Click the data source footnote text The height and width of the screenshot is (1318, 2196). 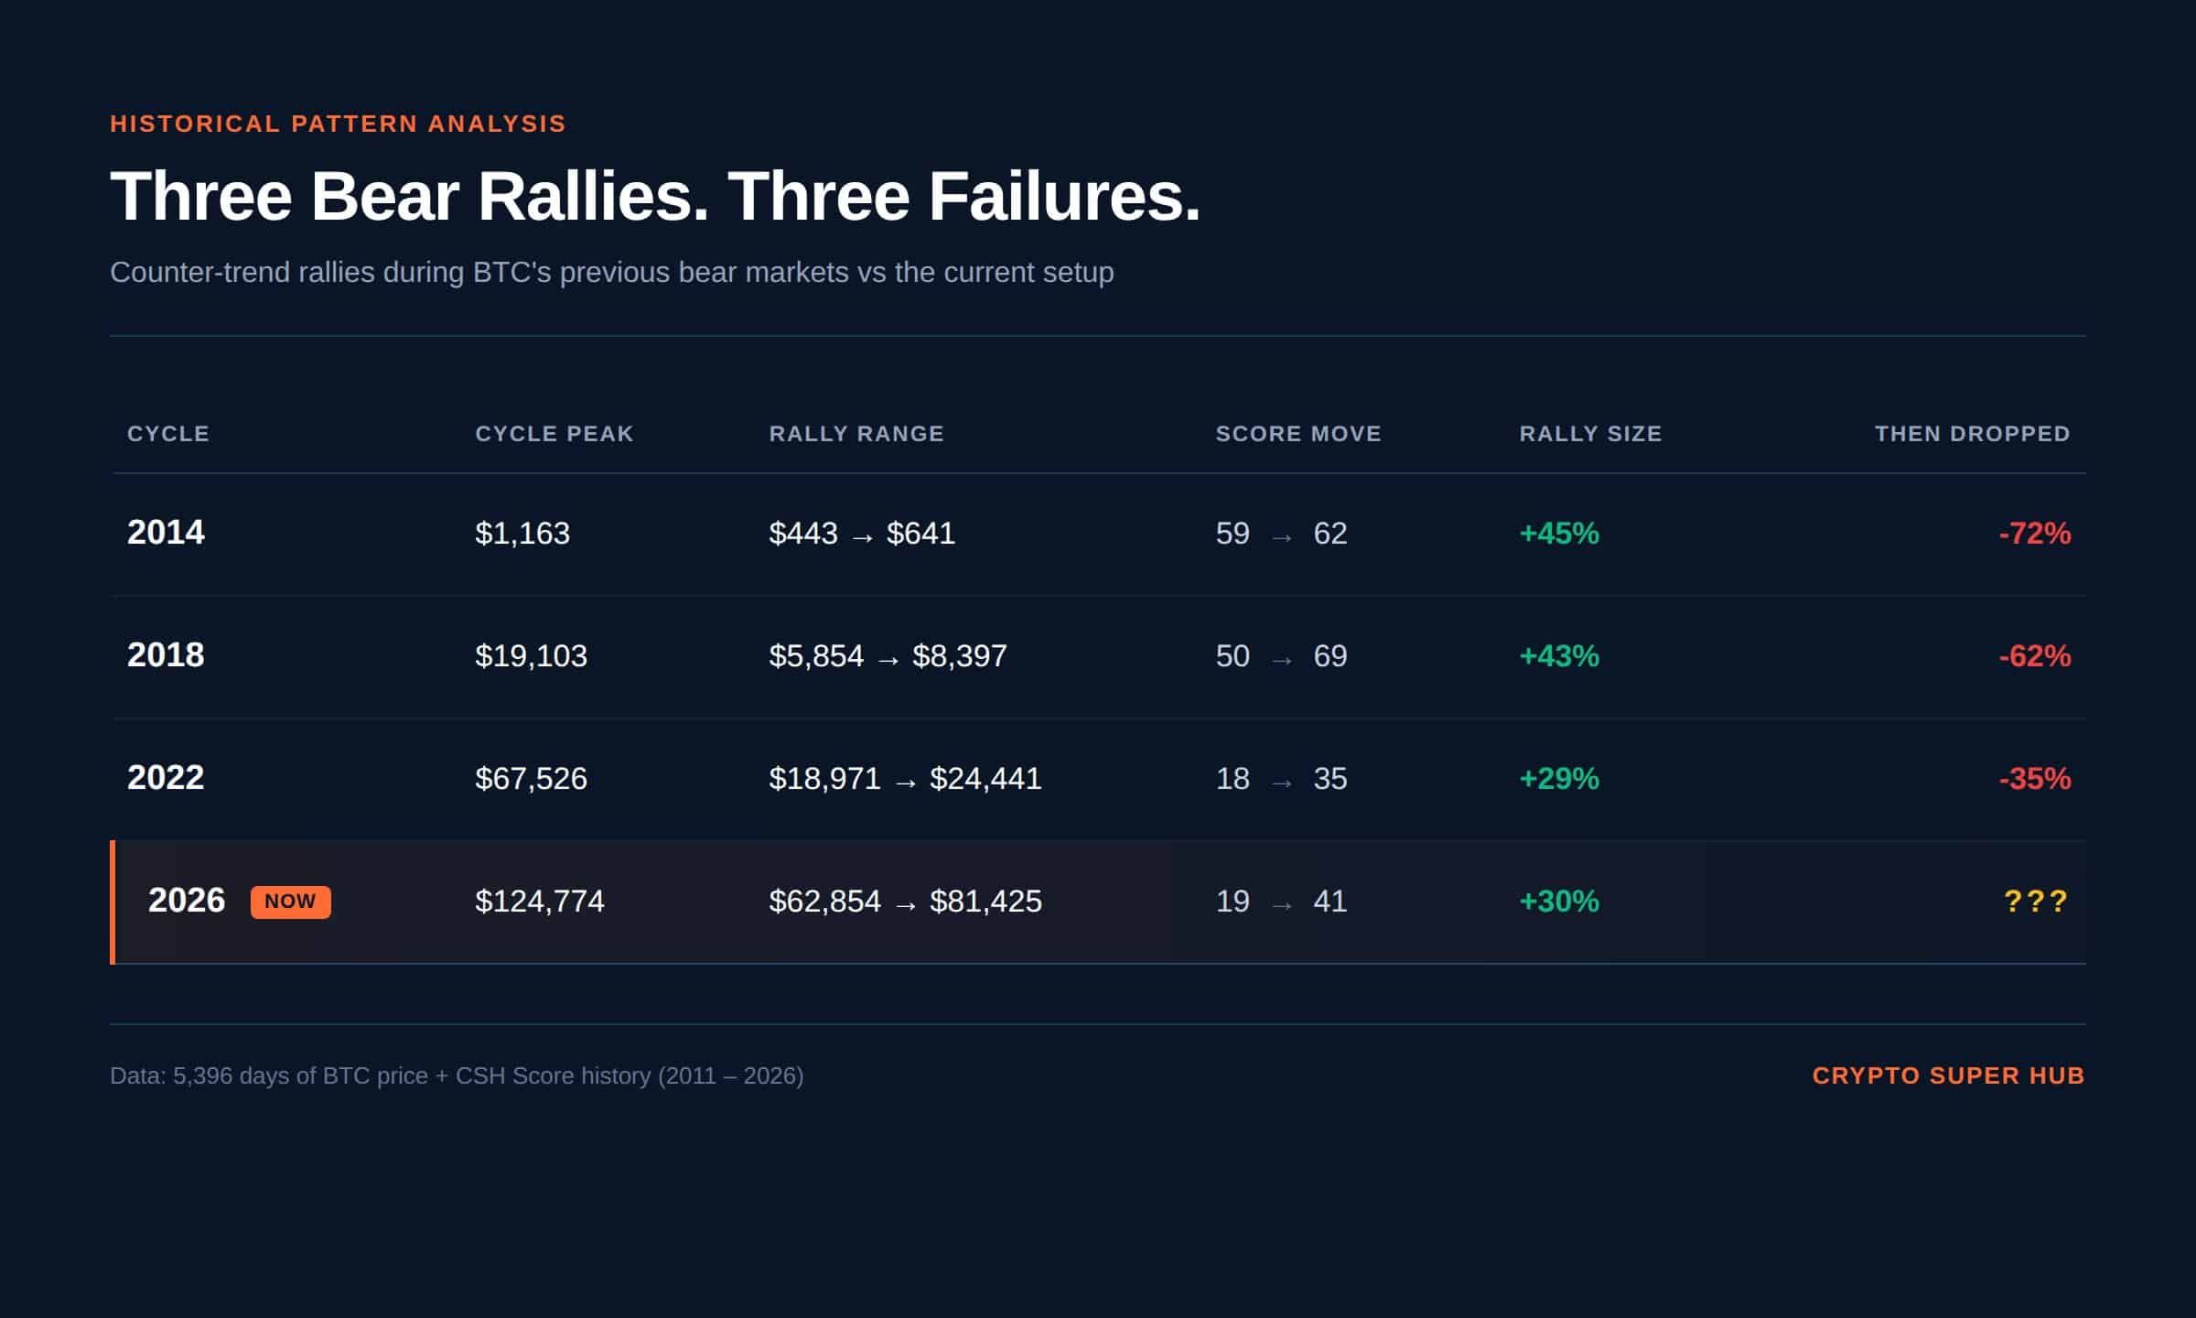coord(457,1075)
